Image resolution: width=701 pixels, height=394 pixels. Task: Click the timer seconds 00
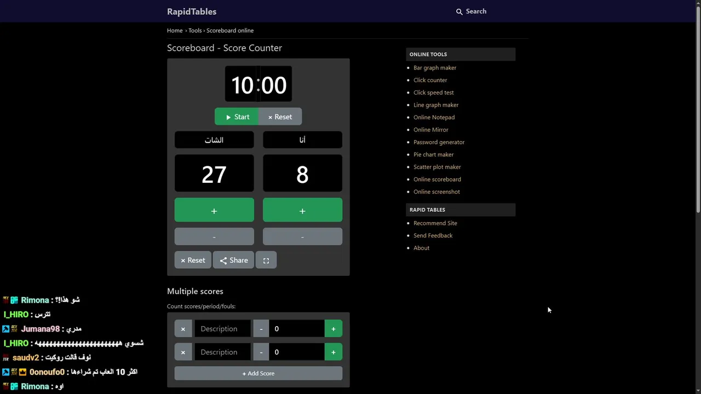pyautogui.click(x=274, y=85)
